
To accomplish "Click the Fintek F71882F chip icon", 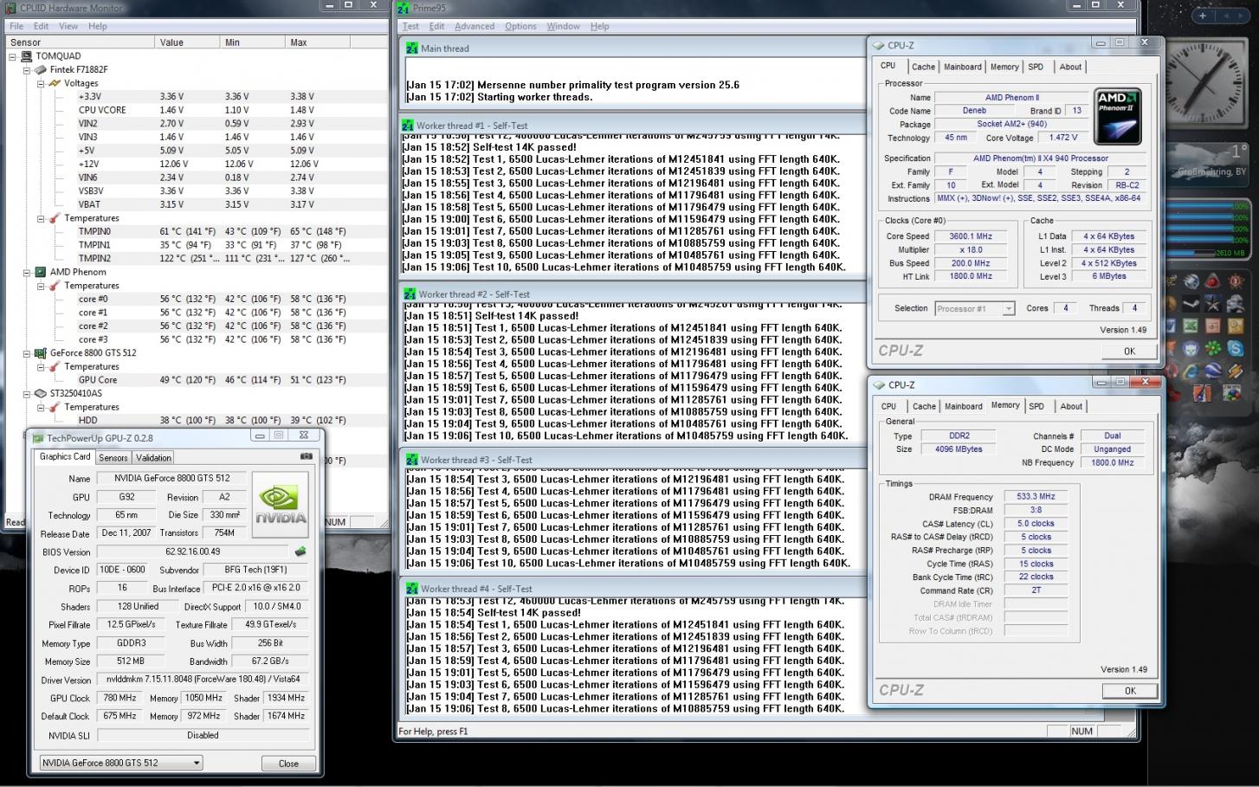I will (41, 70).
